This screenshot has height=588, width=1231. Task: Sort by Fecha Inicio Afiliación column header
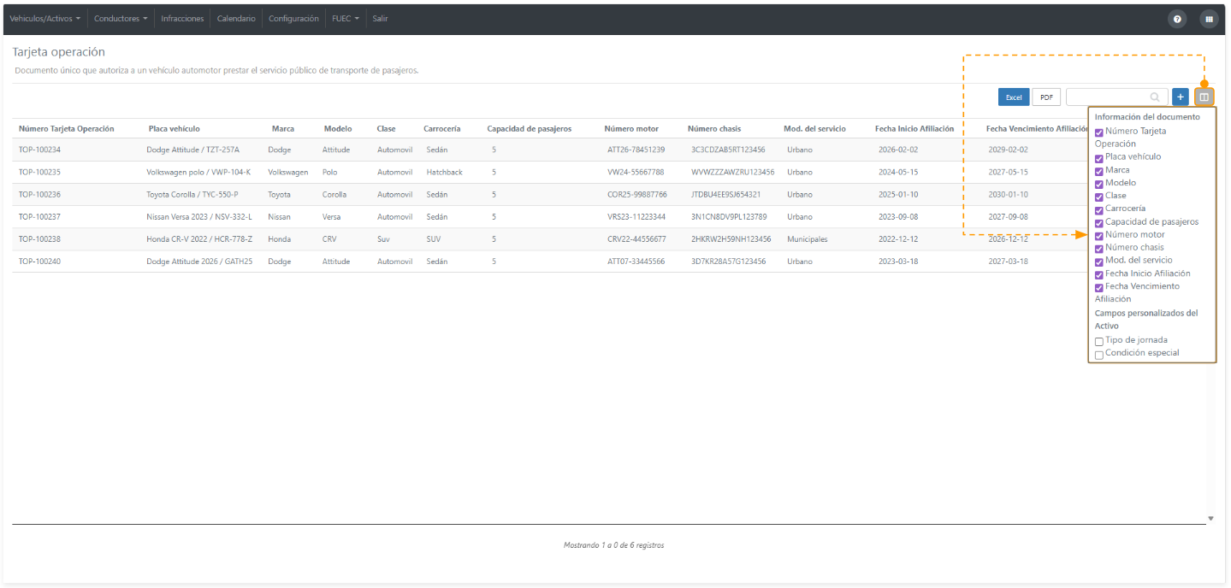click(x=914, y=129)
